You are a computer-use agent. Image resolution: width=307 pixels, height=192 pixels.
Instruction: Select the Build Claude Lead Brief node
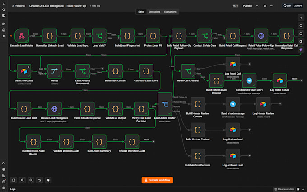pos(24,109)
